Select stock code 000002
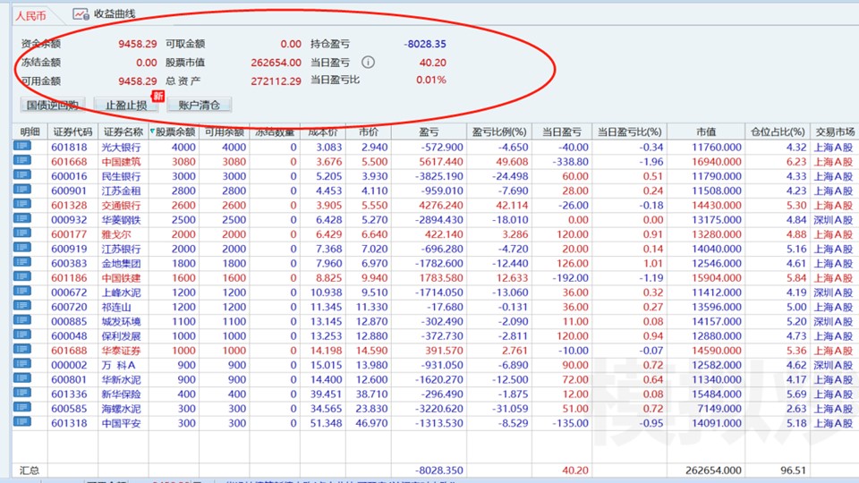This screenshot has width=859, height=483. point(69,365)
